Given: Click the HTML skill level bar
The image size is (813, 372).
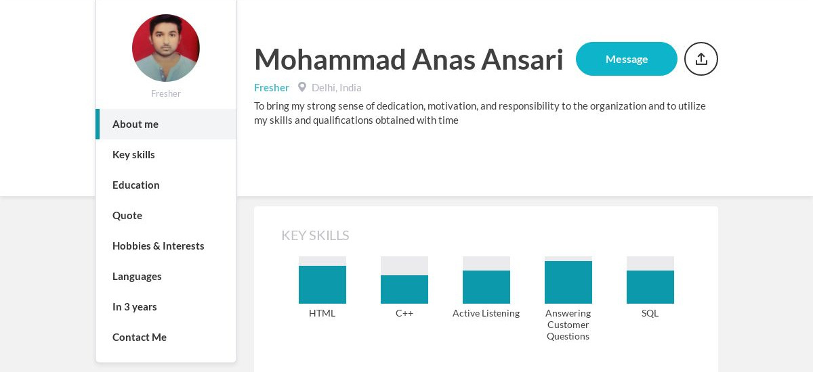Looking at the screenshot, I should point(322,280).
